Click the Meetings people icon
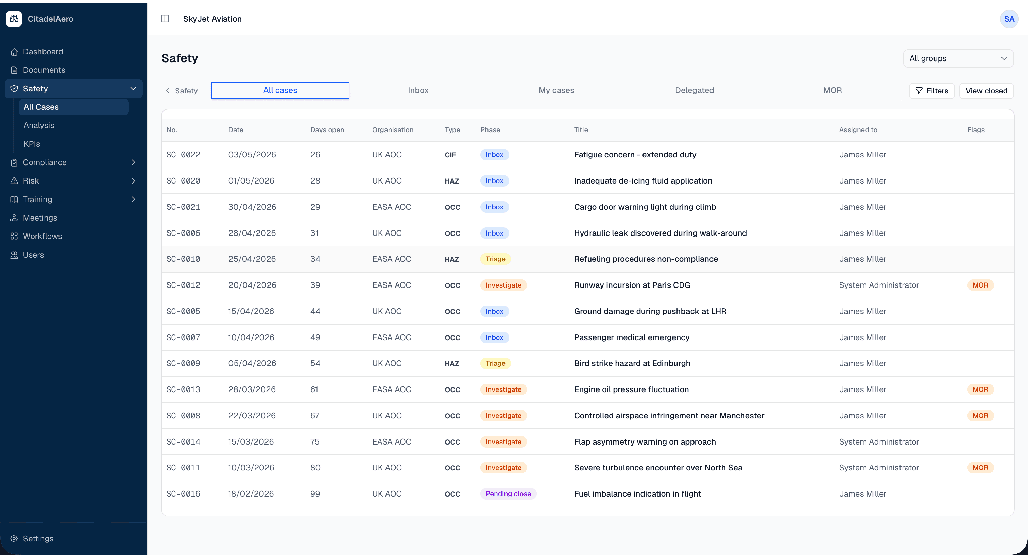1028x555 pixels. point(14,218)
